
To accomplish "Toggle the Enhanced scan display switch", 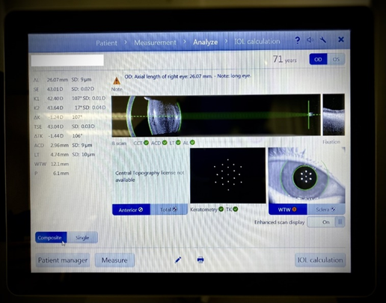I will [x=326, y=222].
